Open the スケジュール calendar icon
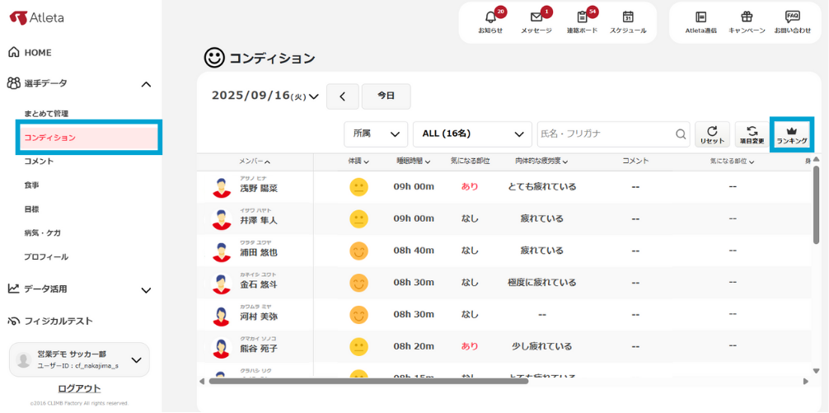829x413 pixels. tap(628, 22)
